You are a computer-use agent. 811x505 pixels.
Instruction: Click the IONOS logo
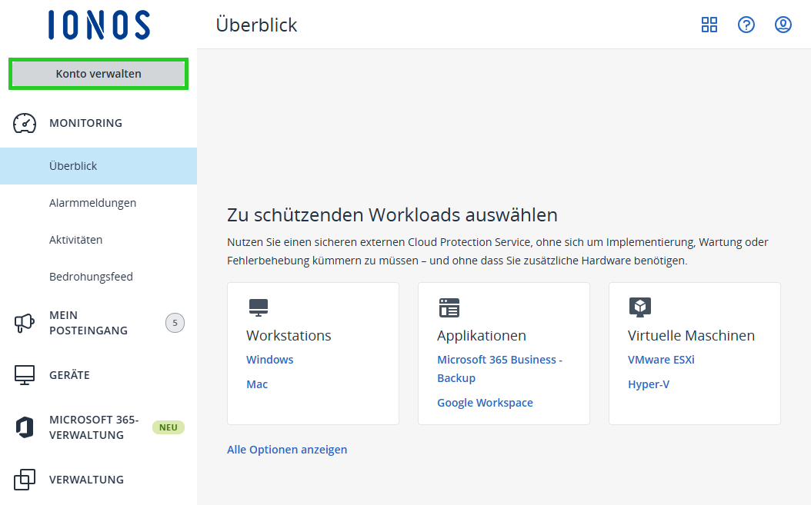(x=98, y=25)
